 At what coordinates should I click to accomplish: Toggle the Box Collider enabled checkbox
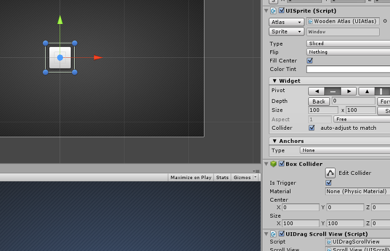click(282, 164)
